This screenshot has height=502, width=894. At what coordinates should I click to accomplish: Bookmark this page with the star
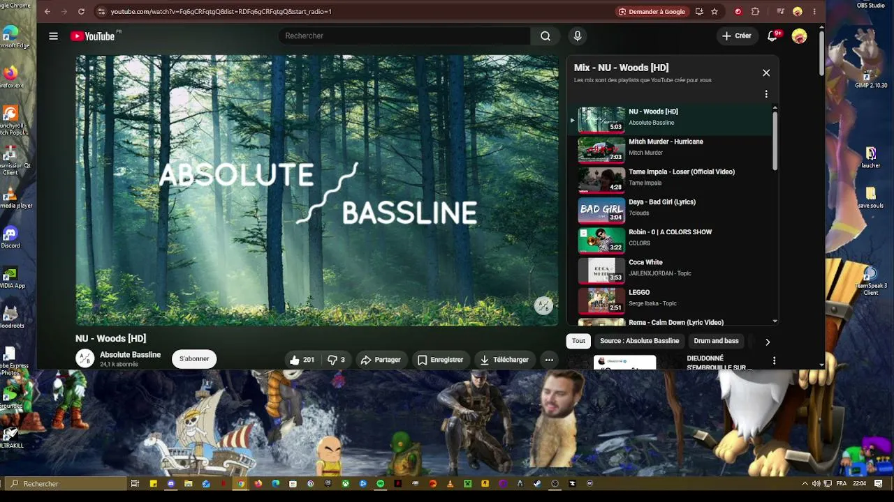715,12
